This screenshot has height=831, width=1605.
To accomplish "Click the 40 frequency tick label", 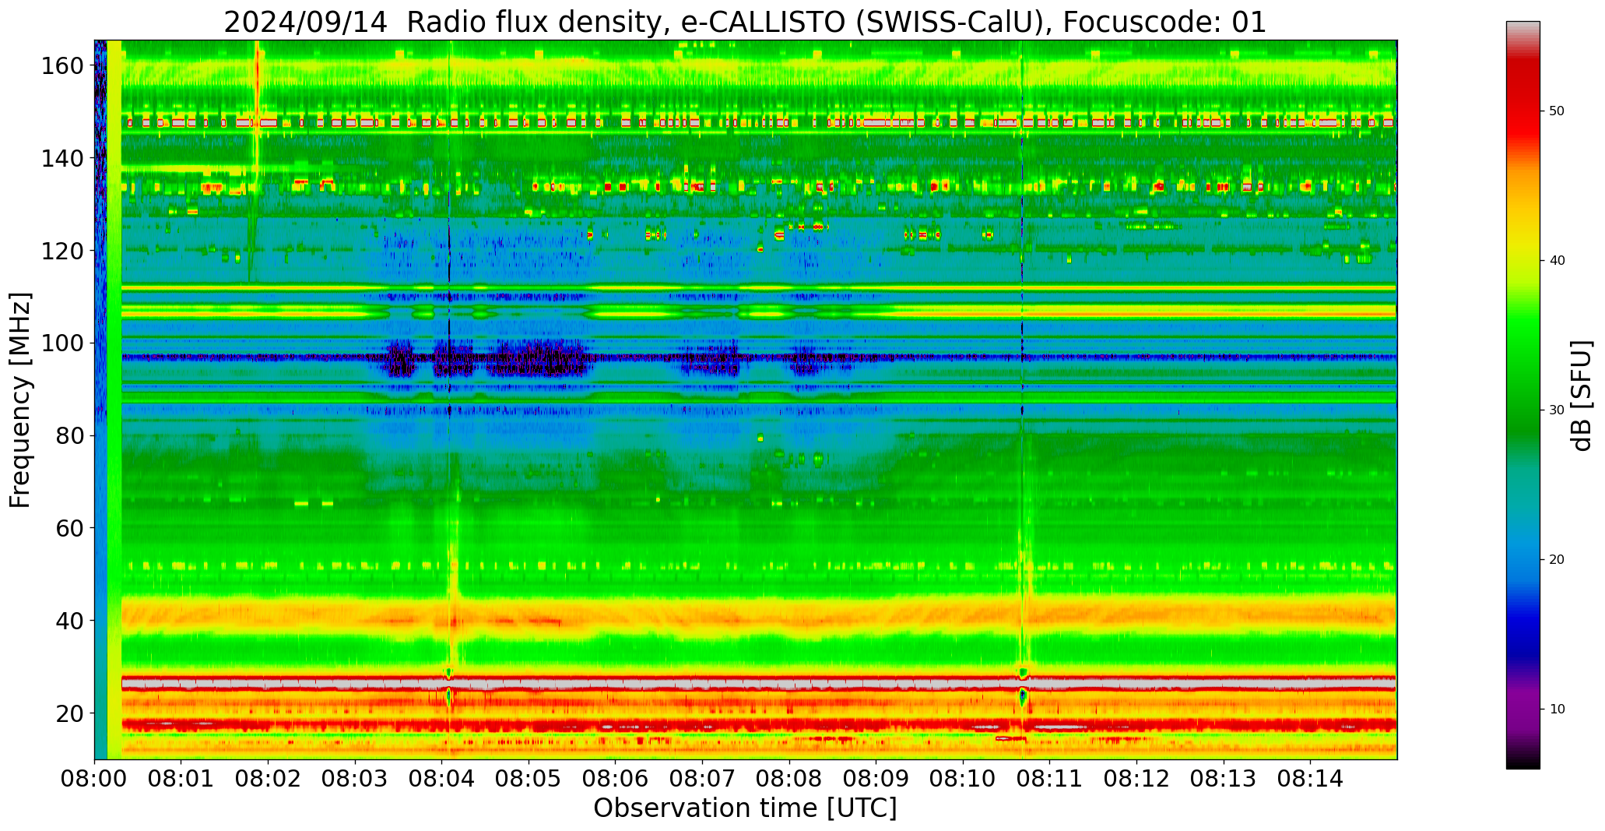I will [69, 621].
